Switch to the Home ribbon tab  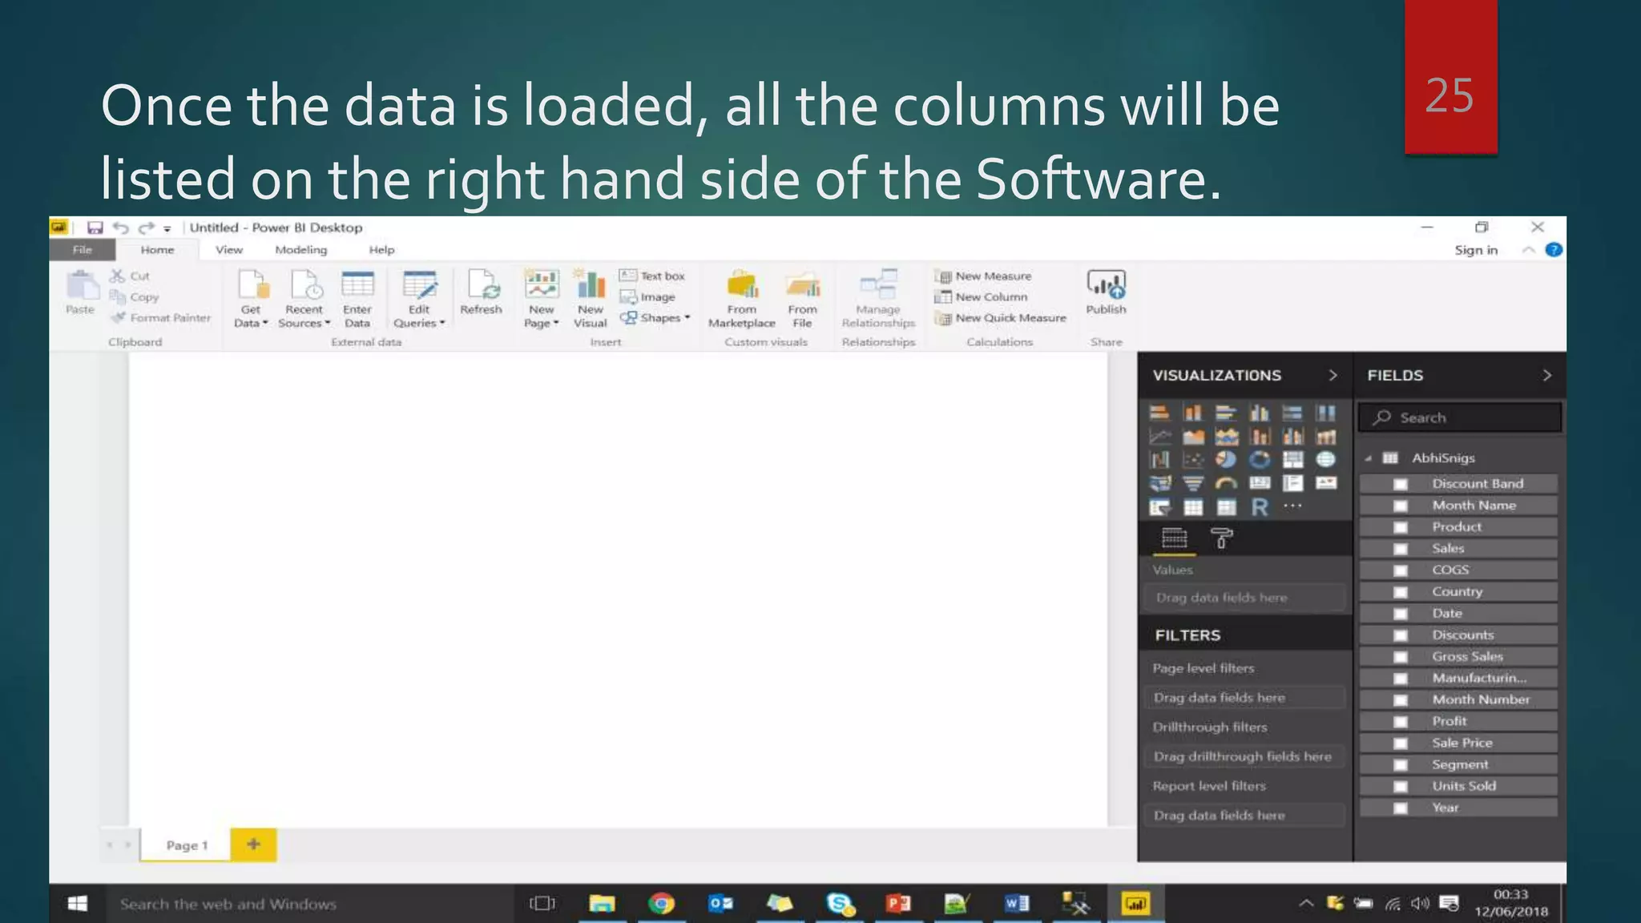(158, 250)
